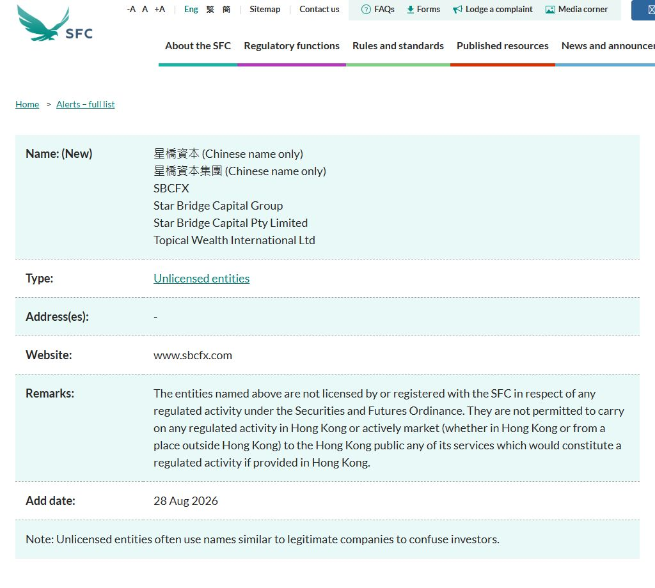
Task: Select 星橋資本集團 Chinese name line
Action: pyautogui.click(x=240, y=171)
